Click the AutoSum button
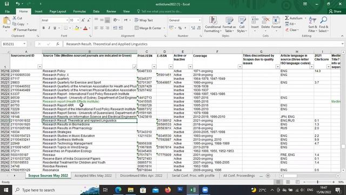Screen dimensions: 346x195 294,18
